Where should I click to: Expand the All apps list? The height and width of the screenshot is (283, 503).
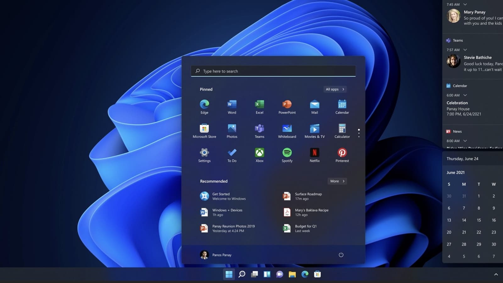pos(335,89)
